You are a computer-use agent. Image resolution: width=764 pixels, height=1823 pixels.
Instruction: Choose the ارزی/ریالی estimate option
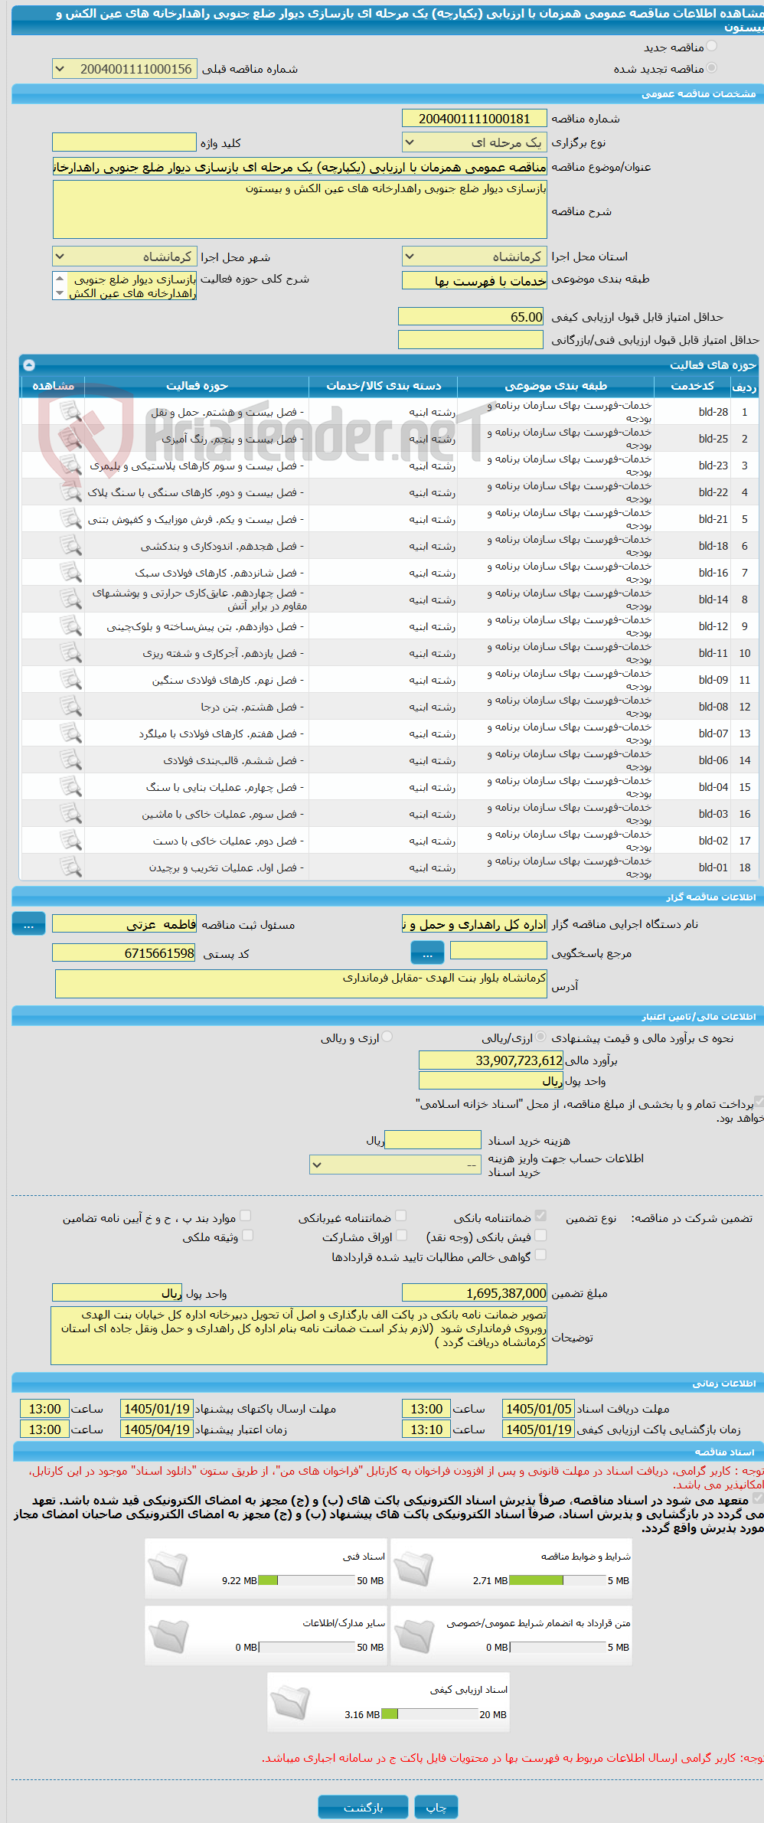(541, 1037)
